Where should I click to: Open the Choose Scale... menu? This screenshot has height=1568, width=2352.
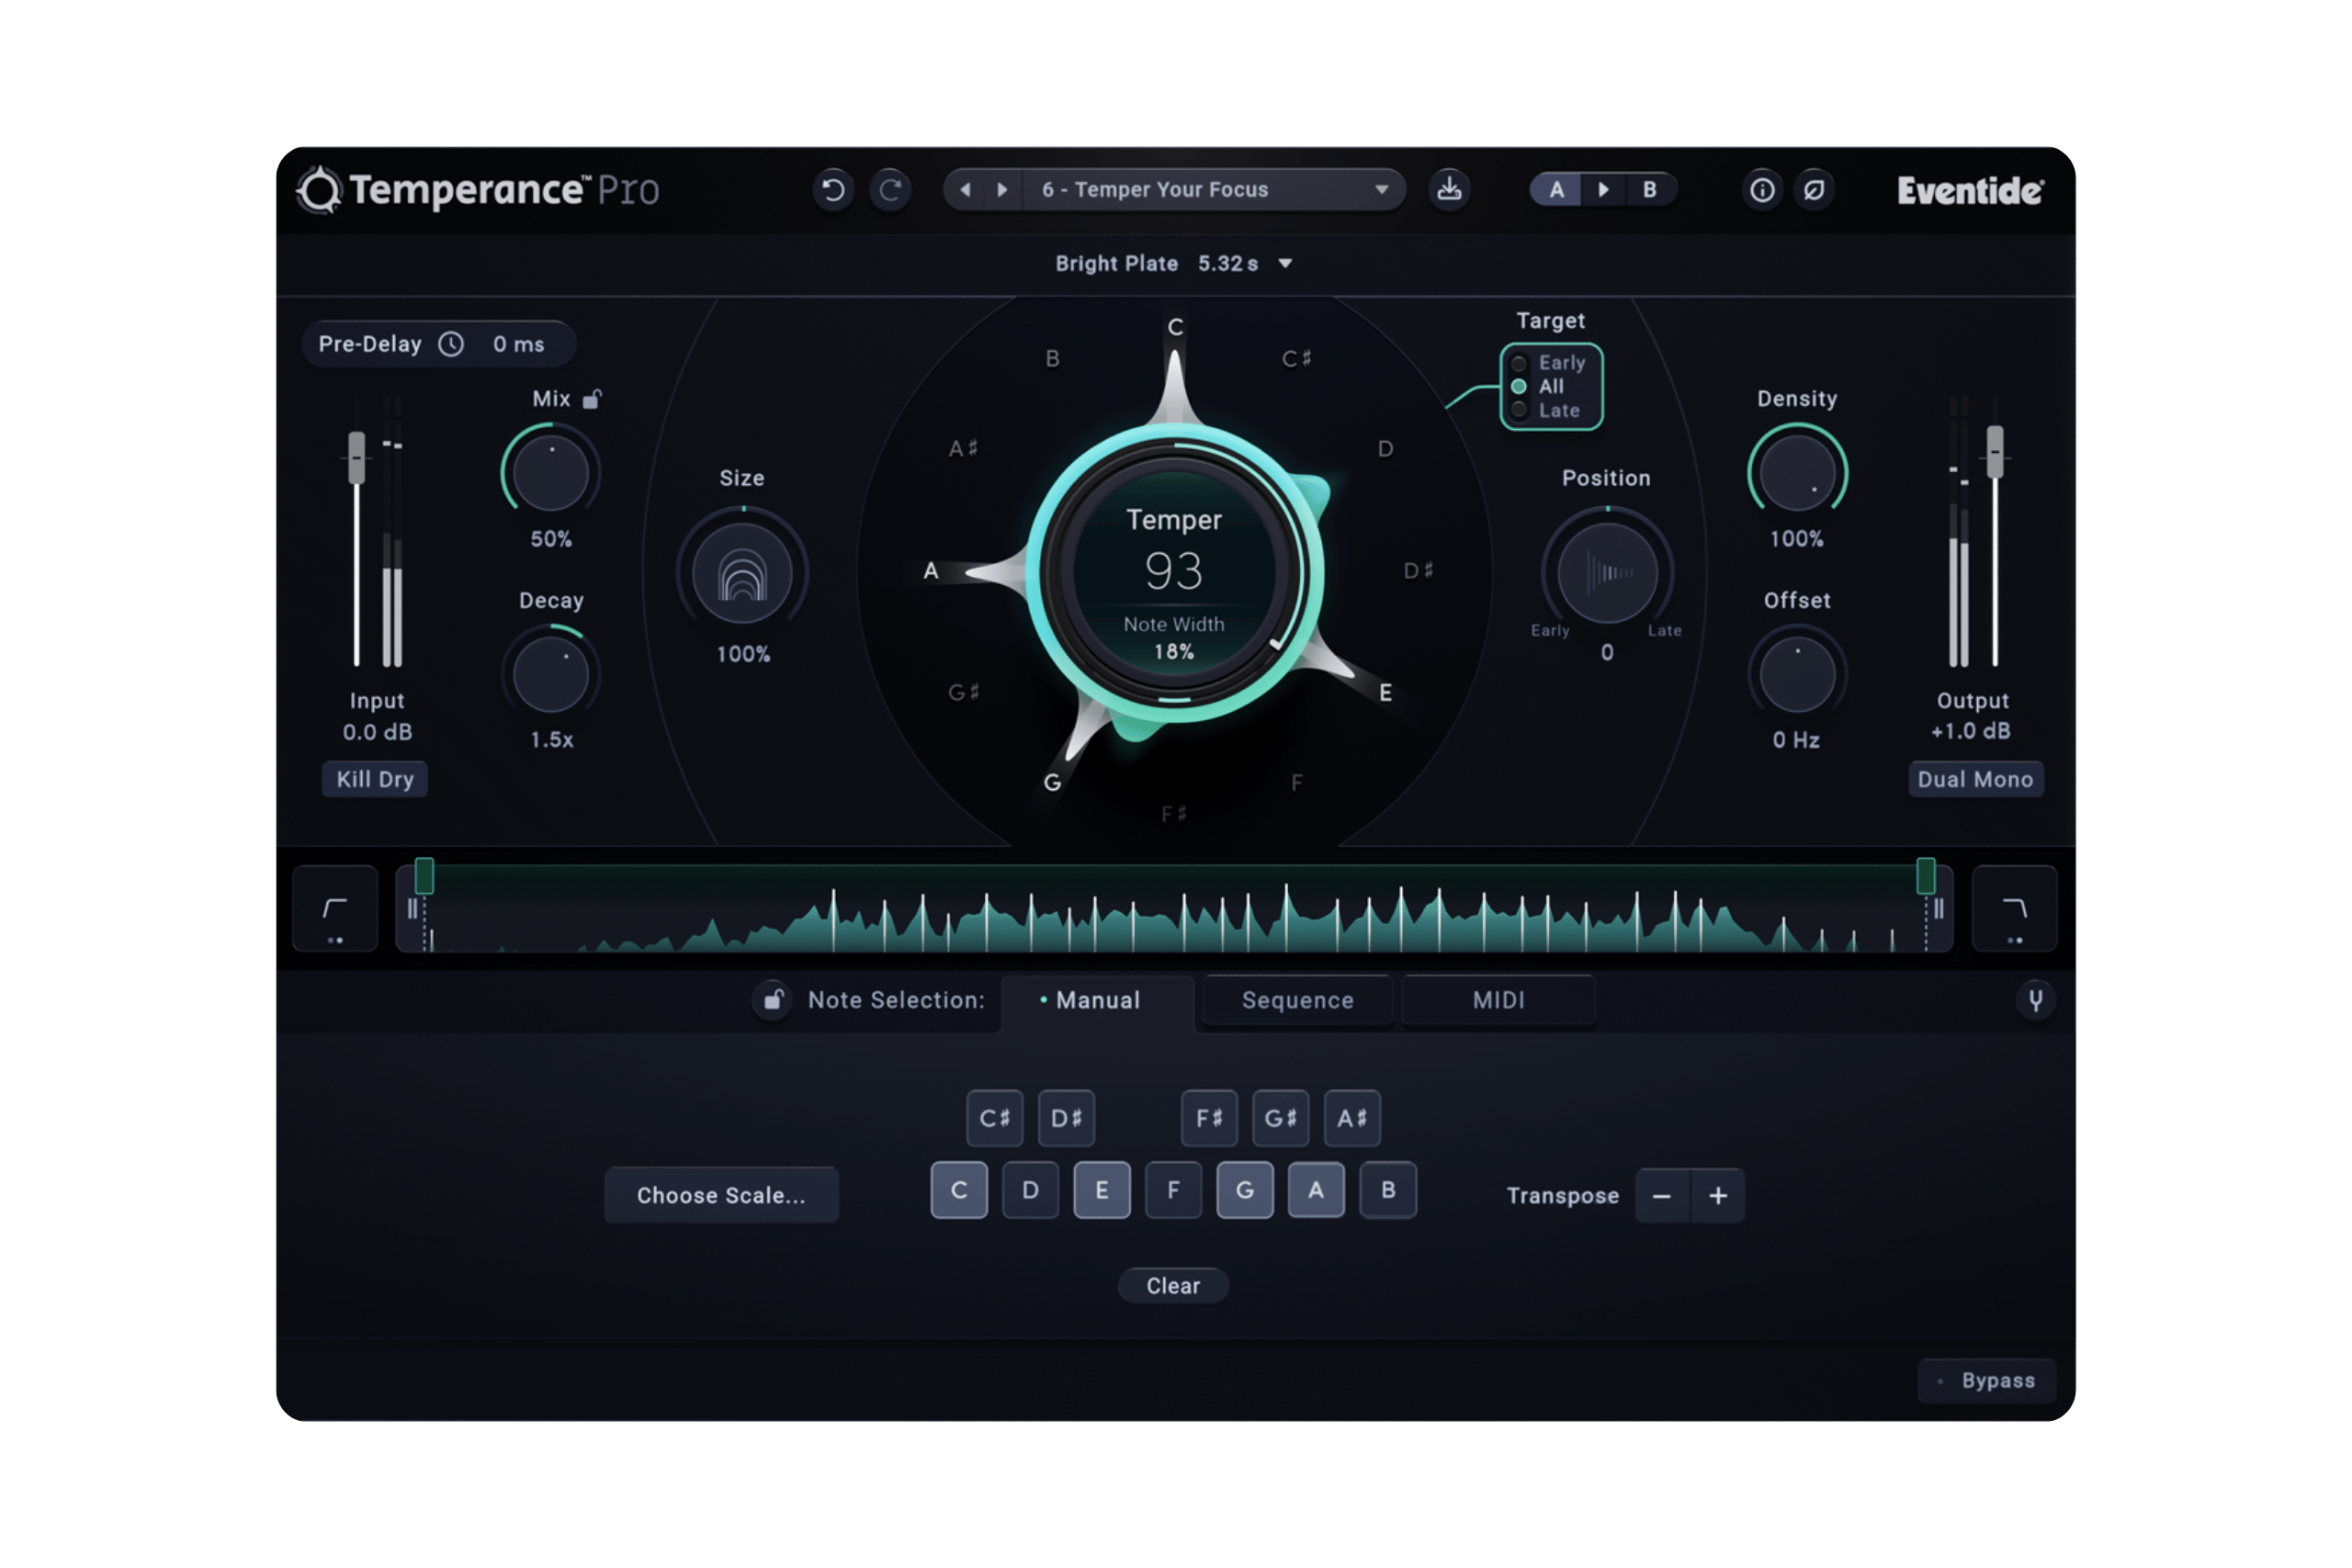coord(721,1195)
